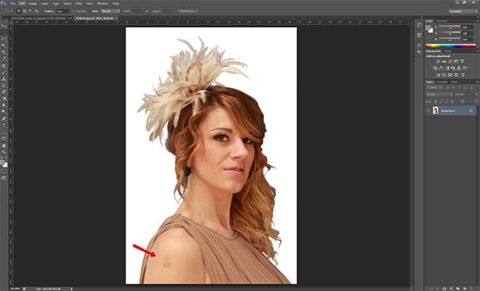
Task: Select the Dodge tool
Action: [4, 112]
